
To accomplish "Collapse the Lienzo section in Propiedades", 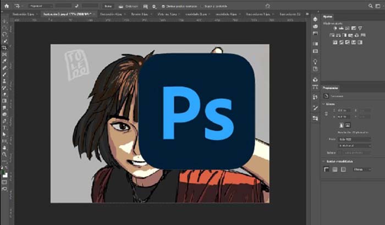I will (x=323, y=103).
